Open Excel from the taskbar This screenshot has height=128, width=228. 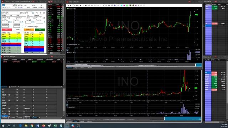[55, 126]
